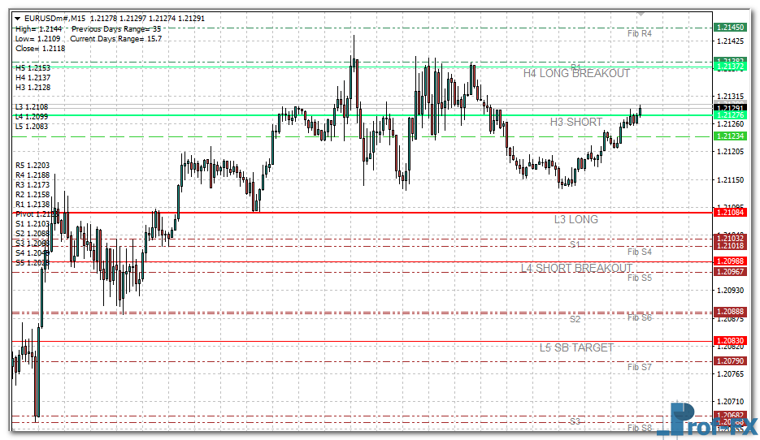Click the ProfFX logo watermark
Image resolution: width=760 pixels, height=440 pixels.
(706, 421)
